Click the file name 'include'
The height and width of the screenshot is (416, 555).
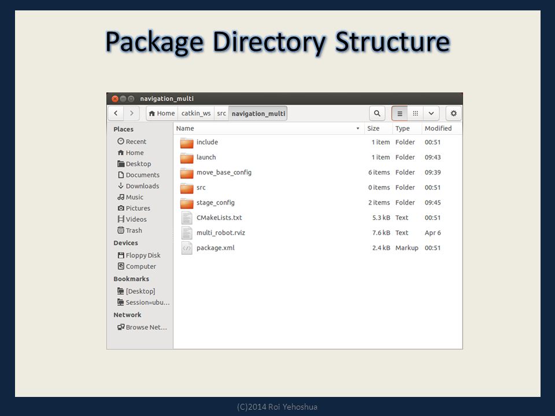click(x=207, y=142)
